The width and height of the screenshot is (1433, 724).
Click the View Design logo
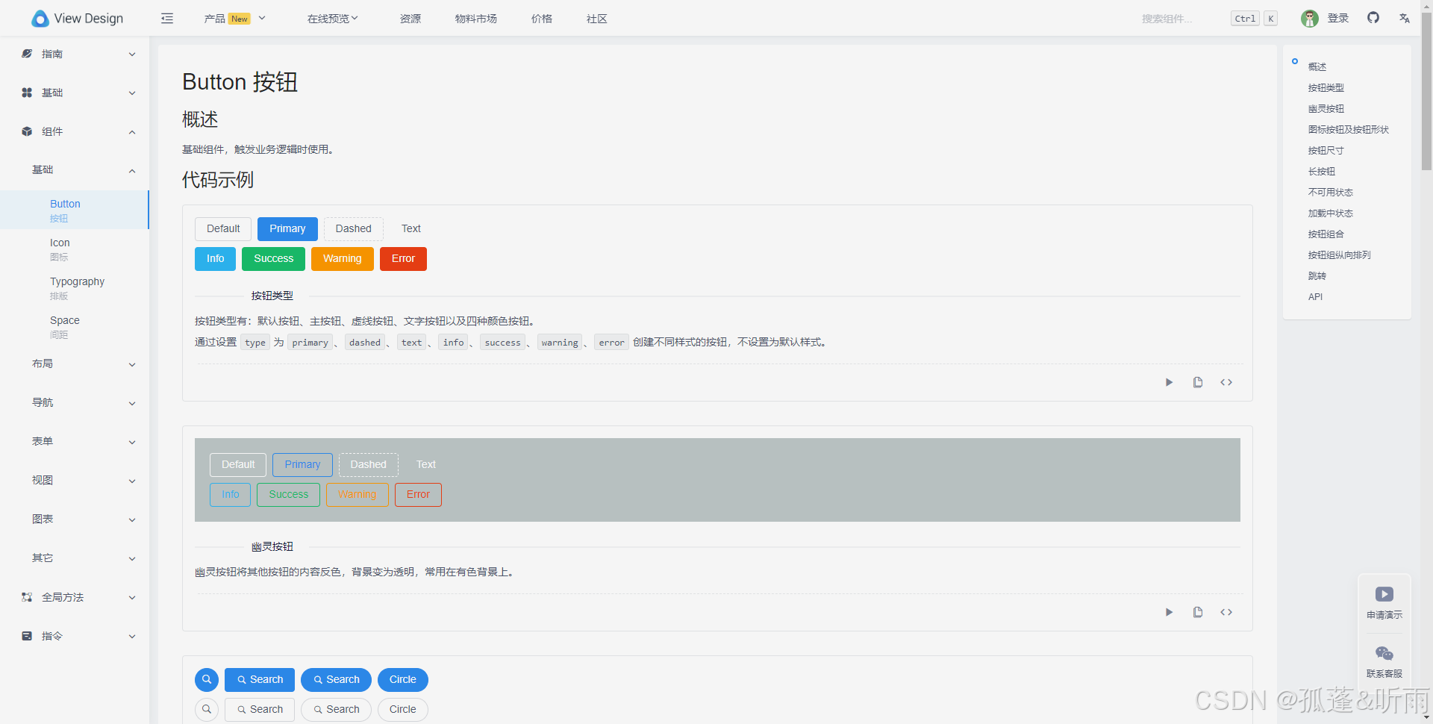click(x=77, y=19)
